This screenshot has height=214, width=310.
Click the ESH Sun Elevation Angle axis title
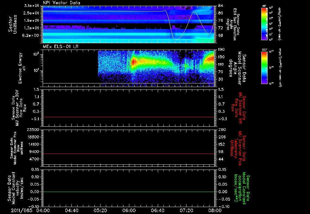click(x=233, y=24)
